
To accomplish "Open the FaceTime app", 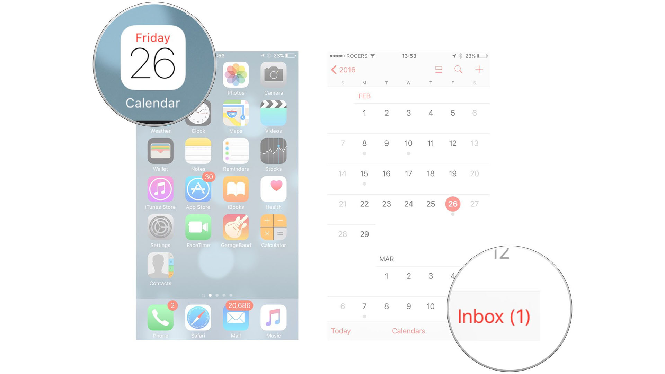I will (x=197, y=230).
